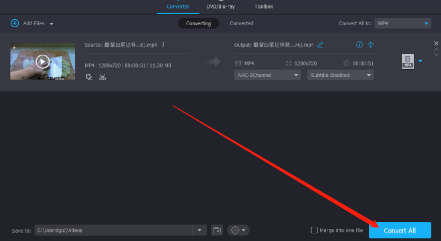Click the Add Files plus icon

pyautogui.click(x=15, y=23)
